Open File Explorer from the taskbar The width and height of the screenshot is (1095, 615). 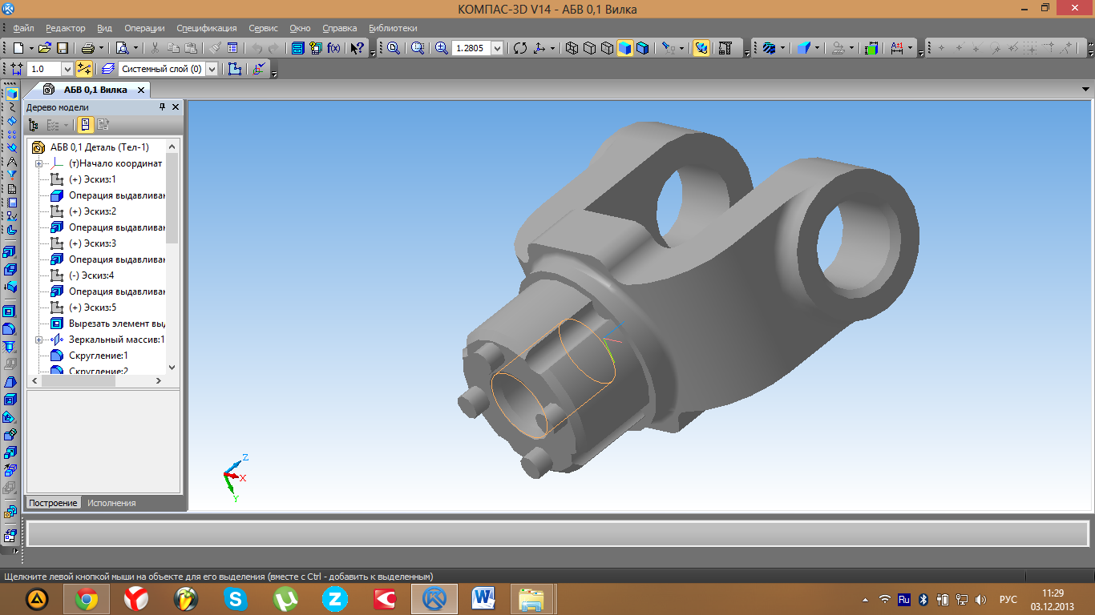[531, 599]
